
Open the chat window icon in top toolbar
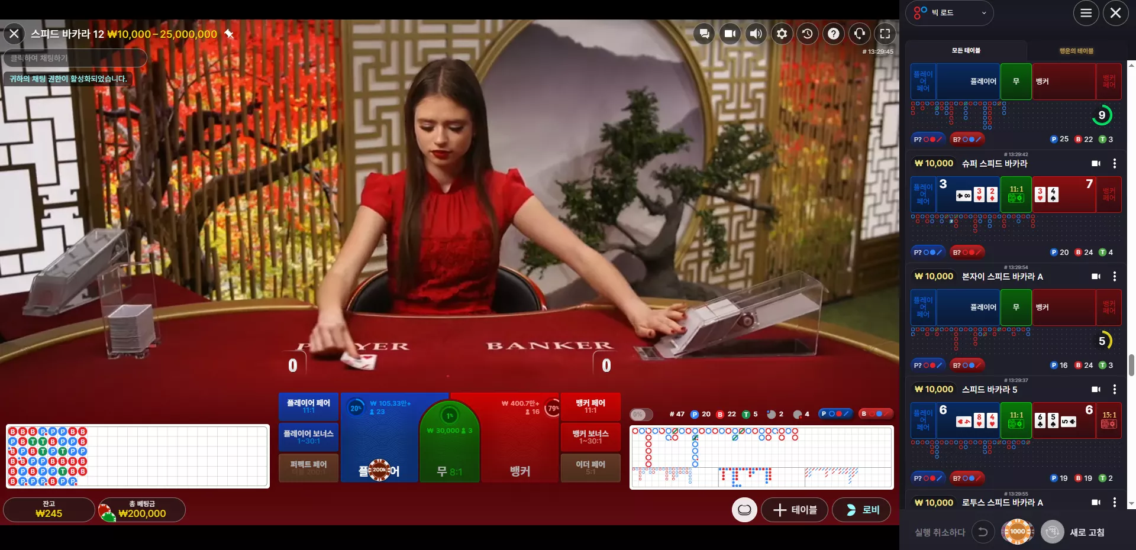704,34
